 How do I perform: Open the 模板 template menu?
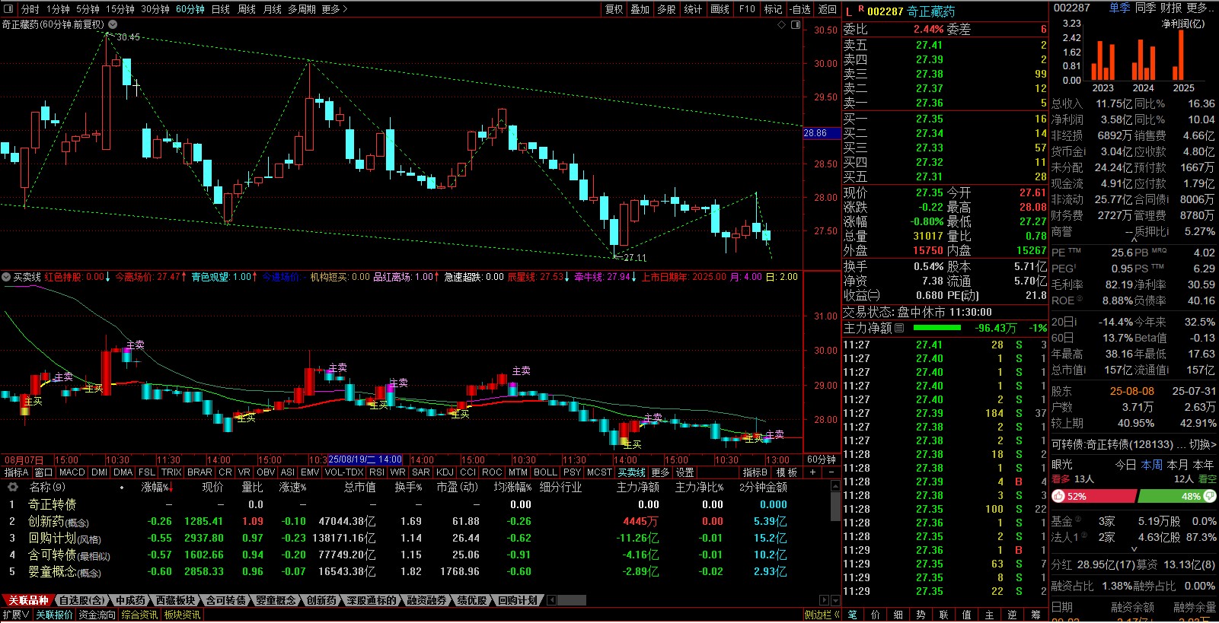pyautogui.click(x=787, y=472)
